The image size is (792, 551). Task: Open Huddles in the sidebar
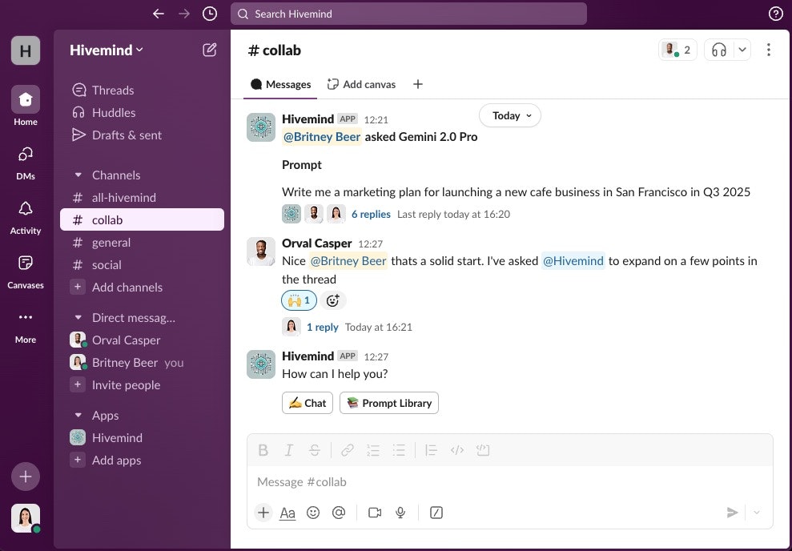pos(142,113)
